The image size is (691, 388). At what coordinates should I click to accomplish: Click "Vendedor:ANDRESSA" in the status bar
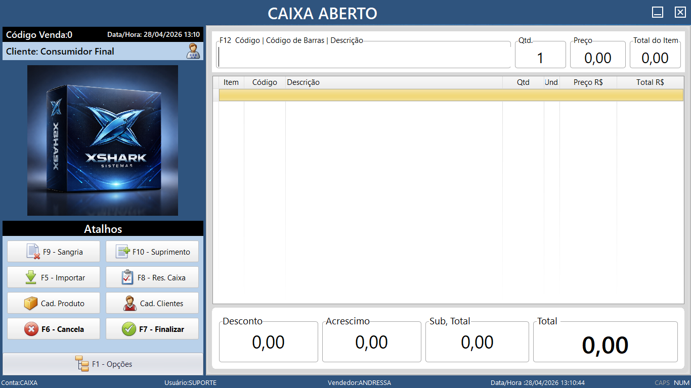[360, 383]
